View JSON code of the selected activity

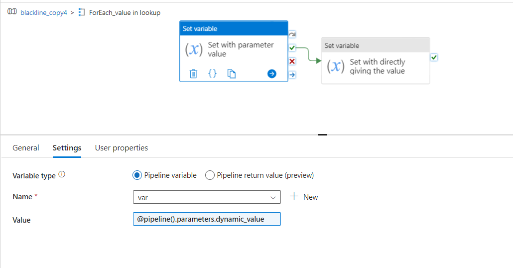coord(212,74)
